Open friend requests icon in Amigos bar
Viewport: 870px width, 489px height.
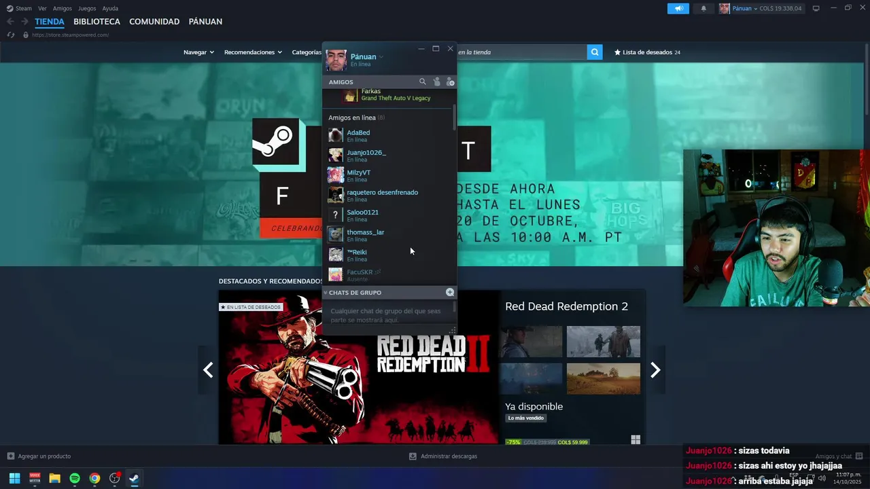tap(436, 81)
